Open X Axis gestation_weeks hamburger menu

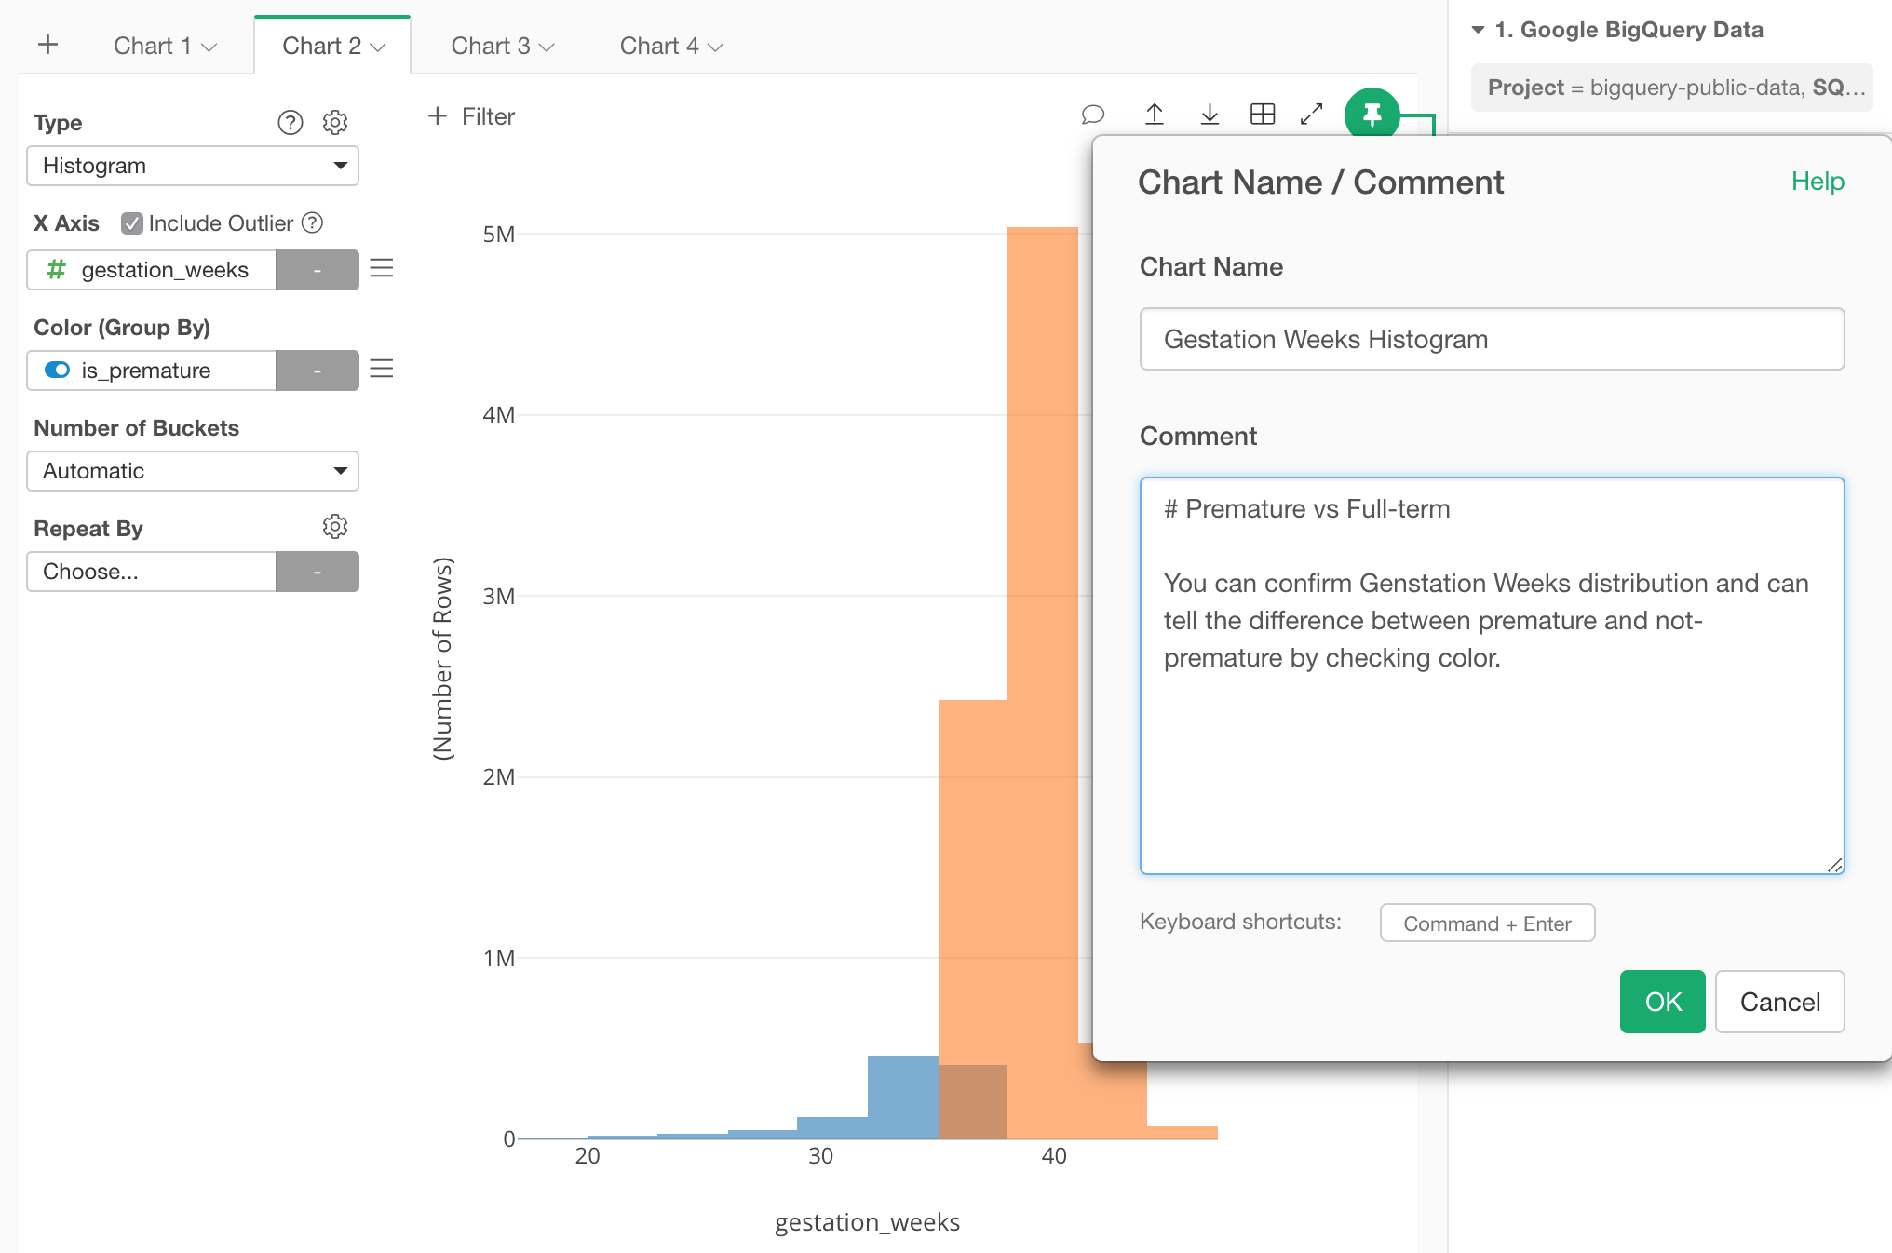(x=382, y=269)
